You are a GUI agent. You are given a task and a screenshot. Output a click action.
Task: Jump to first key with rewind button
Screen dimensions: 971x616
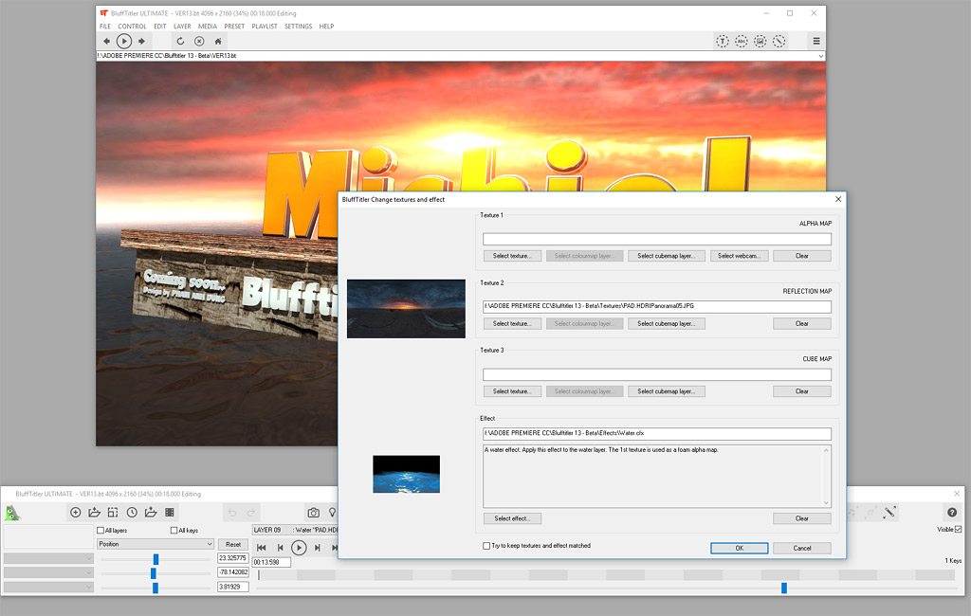tap(262, 547)
